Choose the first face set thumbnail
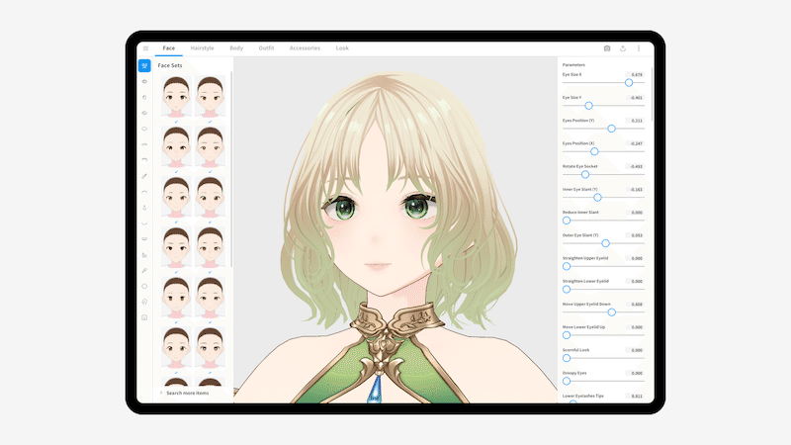 point(176,96)
